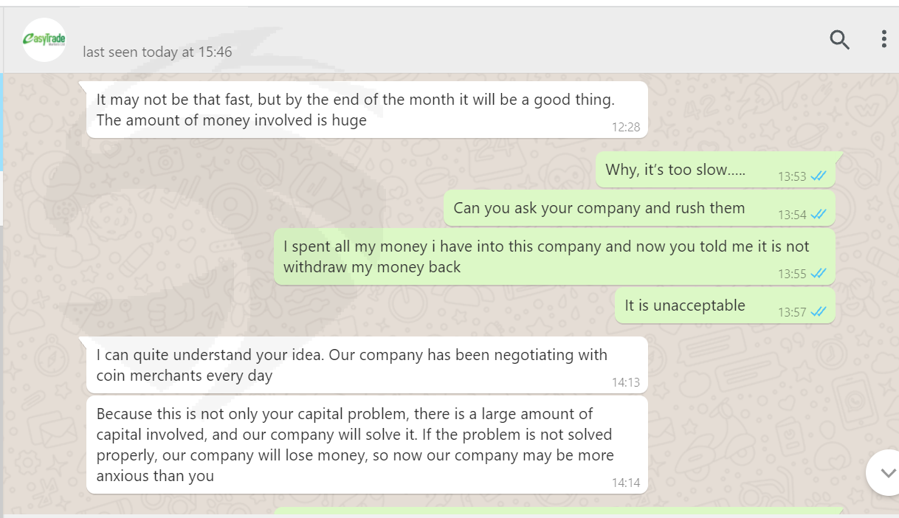Click the 12:28 timestamp on first message

point(626,127)
